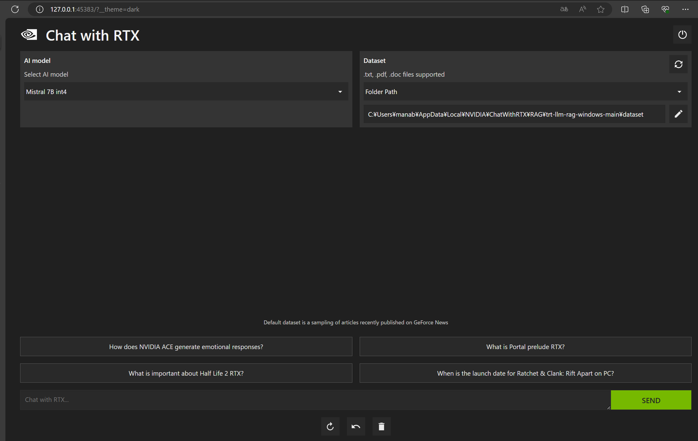Screen dimensions: 698x441
Task: Open Collections in the browser toolbar
Action: pyautogui.click(x=645, y=9)
